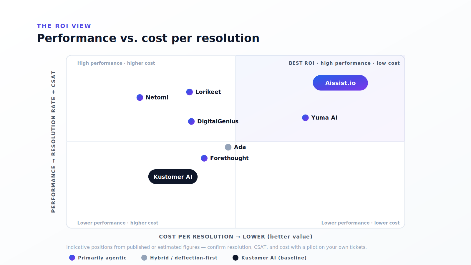Select the Lorikeet data point dot
The image size is (471, 265).
tap(190, 92)
